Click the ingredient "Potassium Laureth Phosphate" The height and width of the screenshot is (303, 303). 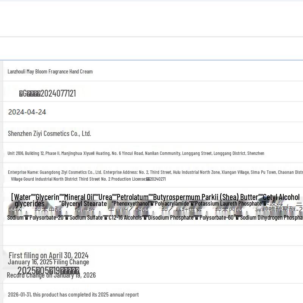click(228, 203)
